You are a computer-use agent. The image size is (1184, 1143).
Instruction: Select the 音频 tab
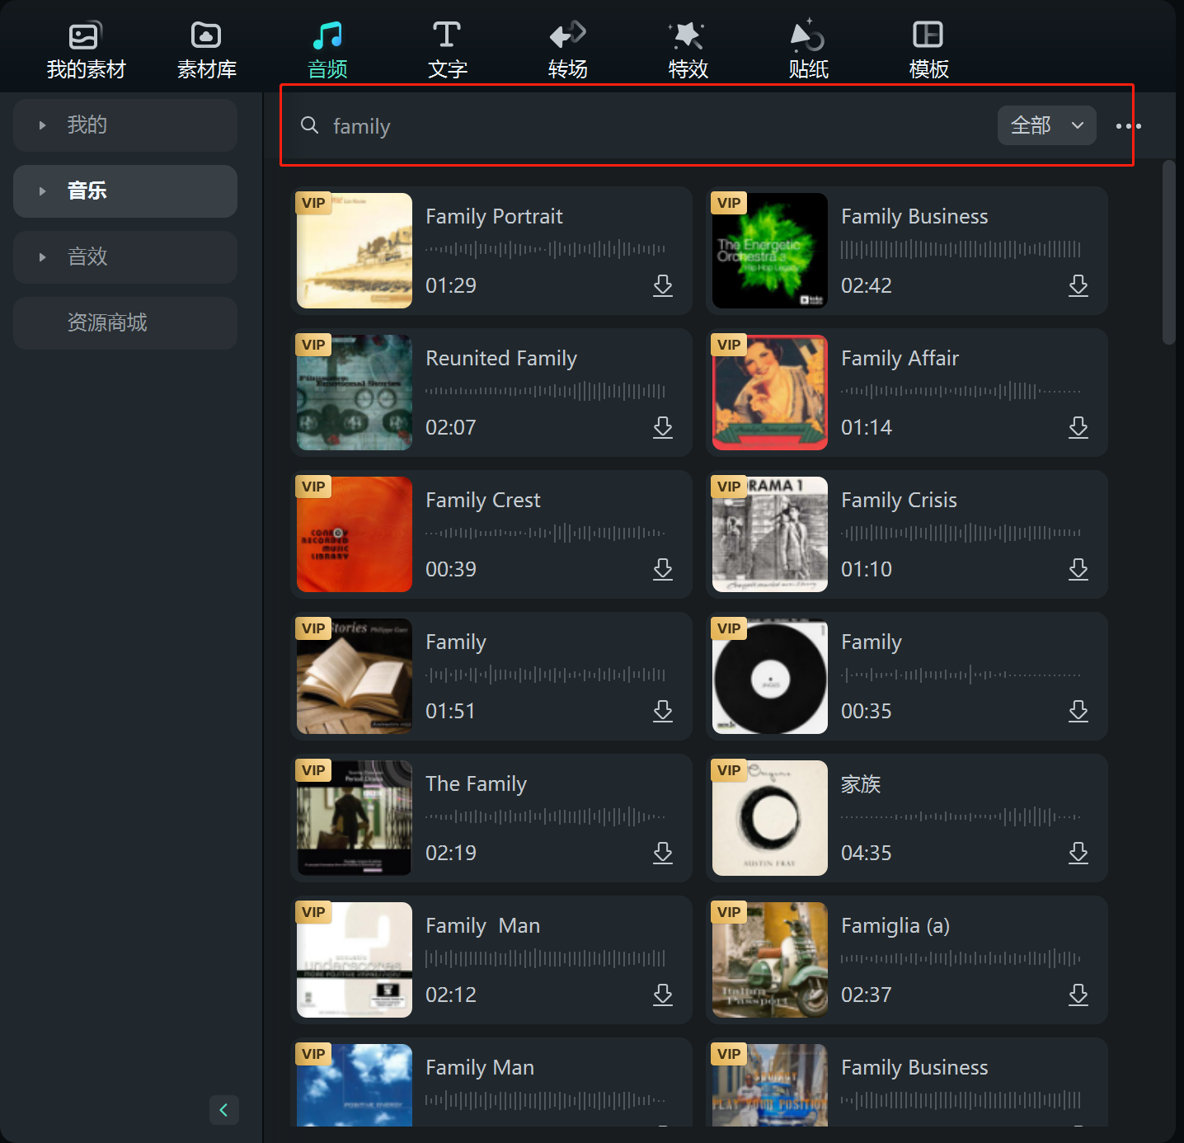pos(327,49)
